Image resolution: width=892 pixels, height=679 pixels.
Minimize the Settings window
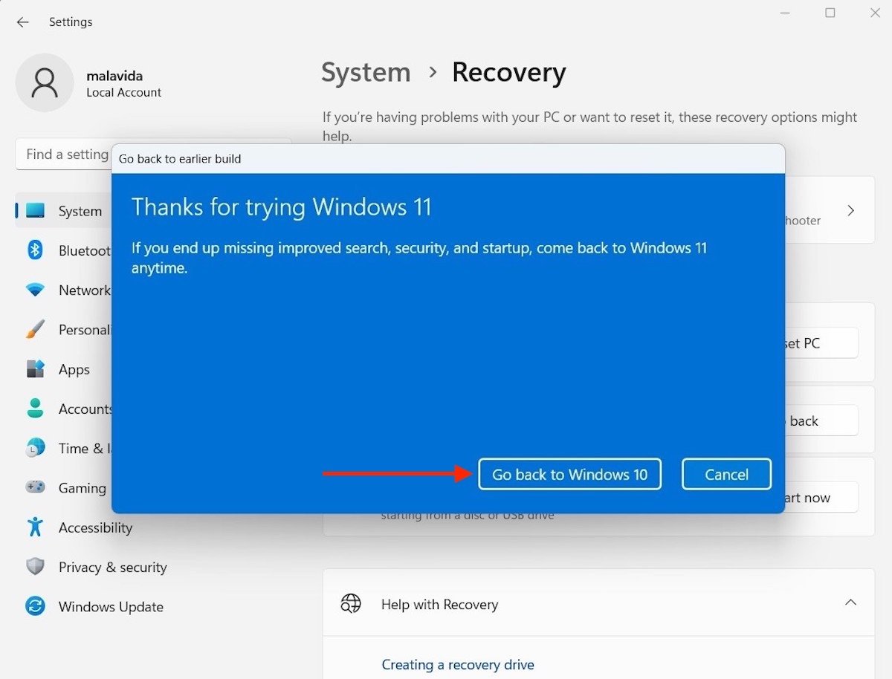786,13
